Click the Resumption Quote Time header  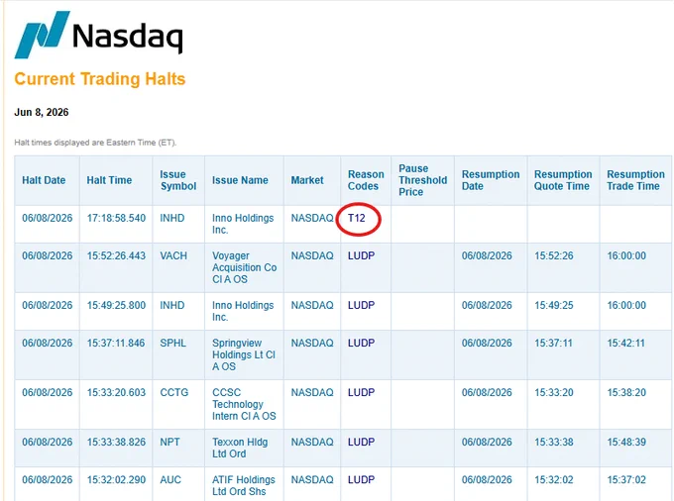pyautogui.click(x=563, y=180)
